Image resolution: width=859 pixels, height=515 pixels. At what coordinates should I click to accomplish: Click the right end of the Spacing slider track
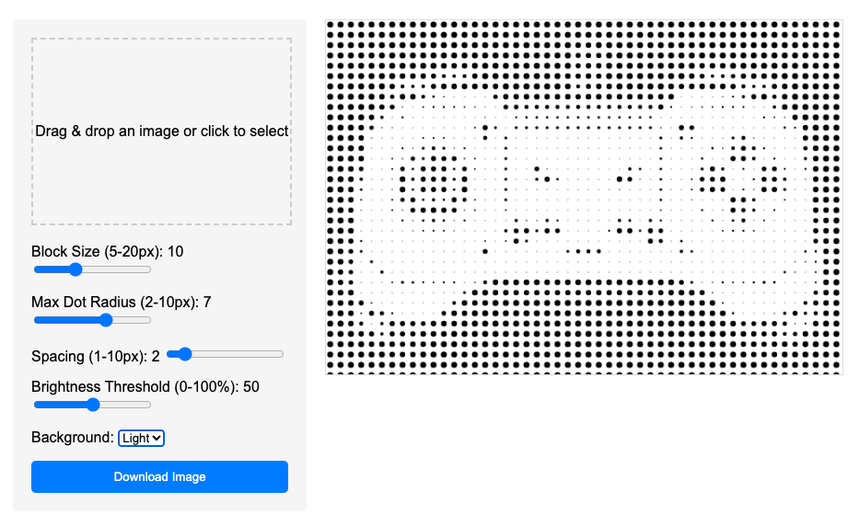tap(281, 354)
